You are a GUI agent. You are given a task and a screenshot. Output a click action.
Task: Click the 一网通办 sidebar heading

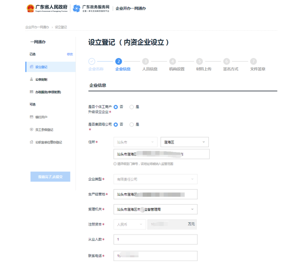coord(38,42)
